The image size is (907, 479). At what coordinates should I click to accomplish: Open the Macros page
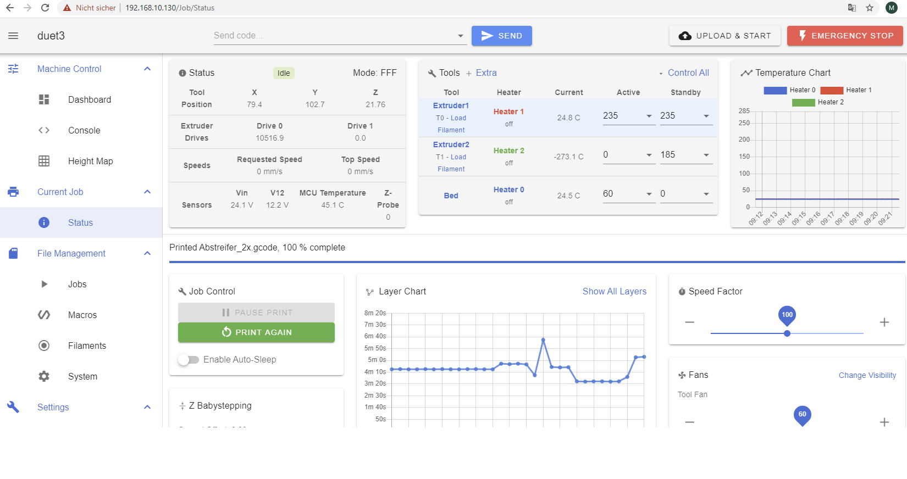coord(81,315)
